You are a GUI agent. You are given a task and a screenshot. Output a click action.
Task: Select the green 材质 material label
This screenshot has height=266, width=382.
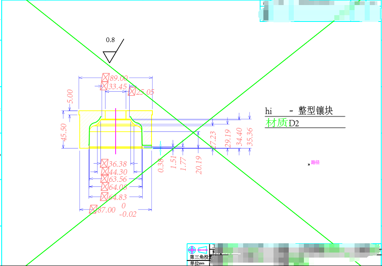[x=276, y=123]
